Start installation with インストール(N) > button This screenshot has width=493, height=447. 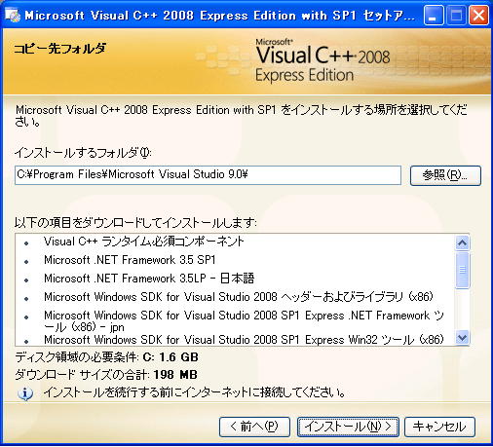click(348, 427)
